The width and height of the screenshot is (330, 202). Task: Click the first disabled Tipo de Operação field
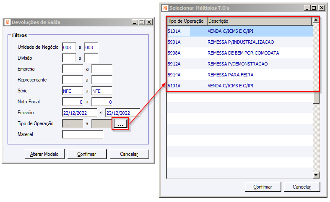click(73, 123)
